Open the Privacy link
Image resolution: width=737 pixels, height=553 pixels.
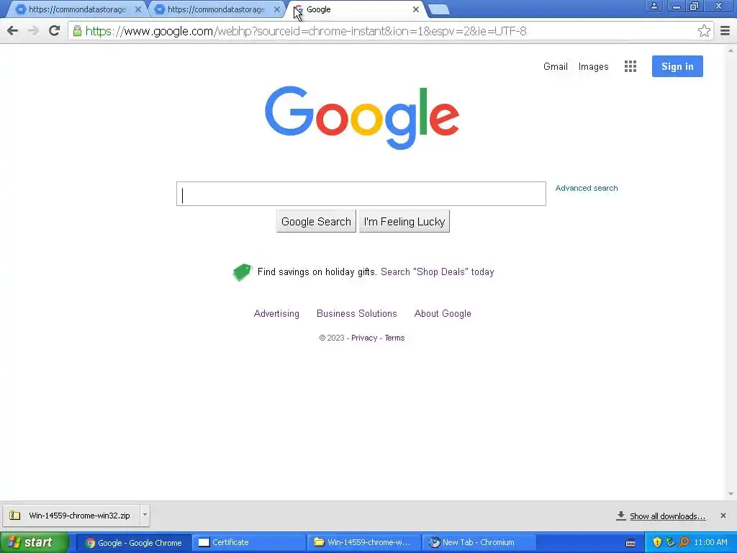(x=363, y=338)
